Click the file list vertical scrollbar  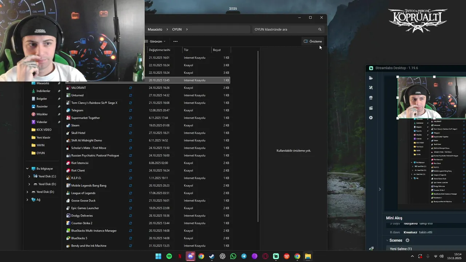click(258, 136)
